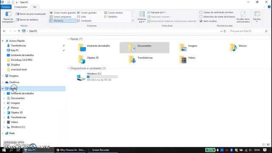272x153 pixels.
Task: Select Detalhes layout
Action: [x=111, y=17]
